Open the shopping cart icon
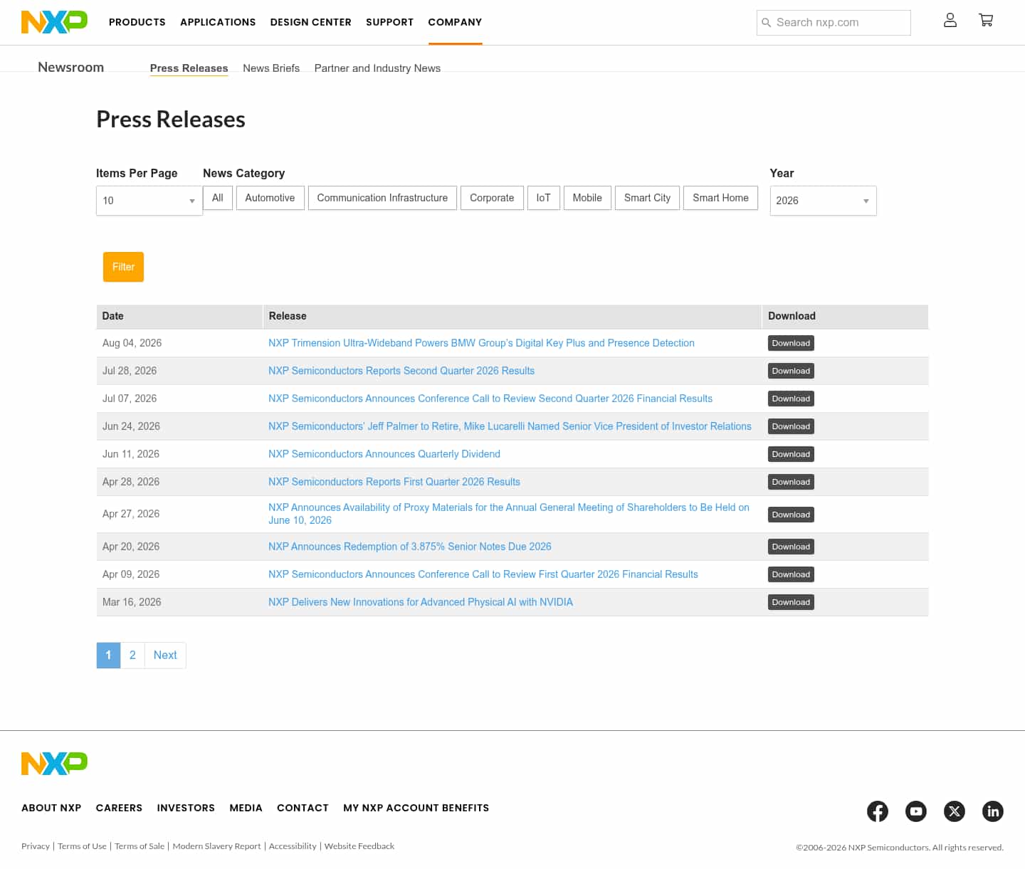The image size is (1025, 869). pos(986,20)
